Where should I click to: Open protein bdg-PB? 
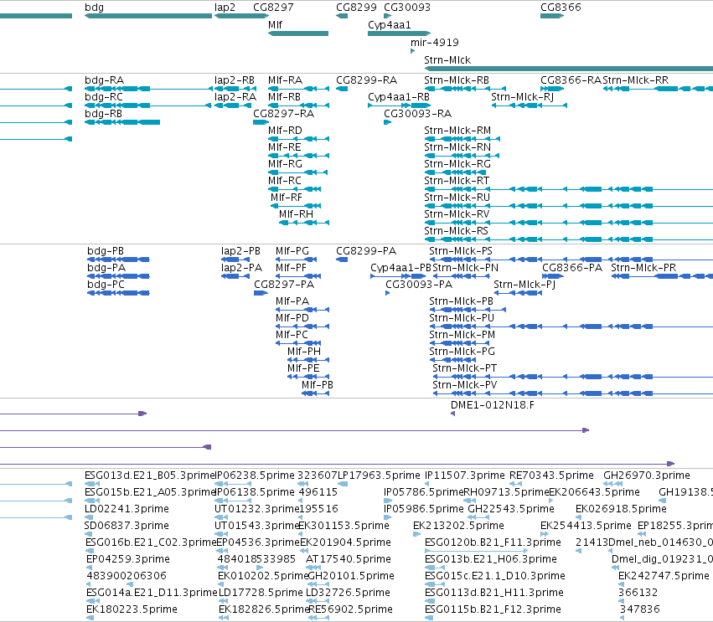point(106,251)
